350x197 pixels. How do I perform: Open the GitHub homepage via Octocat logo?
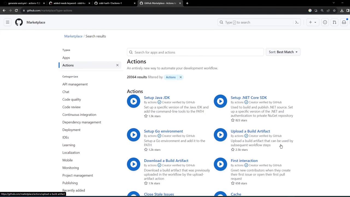point(19,22)
